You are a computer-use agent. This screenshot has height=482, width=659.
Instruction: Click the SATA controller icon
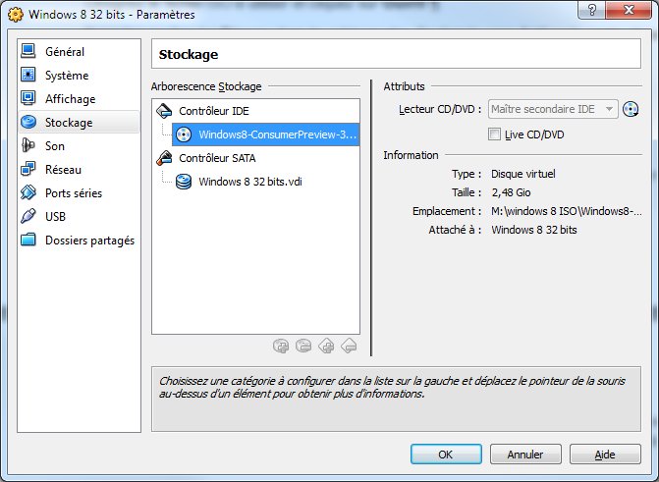[x=164, y=158]
